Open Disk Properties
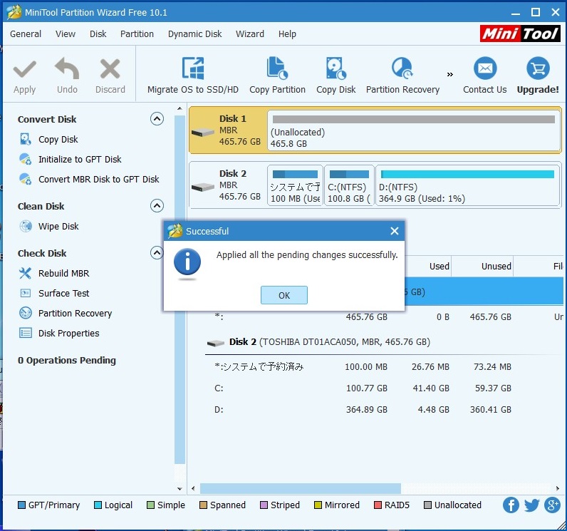This screenshot has width=567, height=531. (x=68, y=333)
